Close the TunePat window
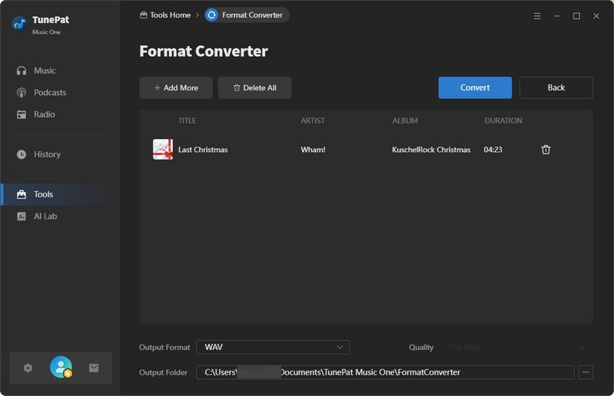Screen dimensions: 614x396 coord(596,16)
